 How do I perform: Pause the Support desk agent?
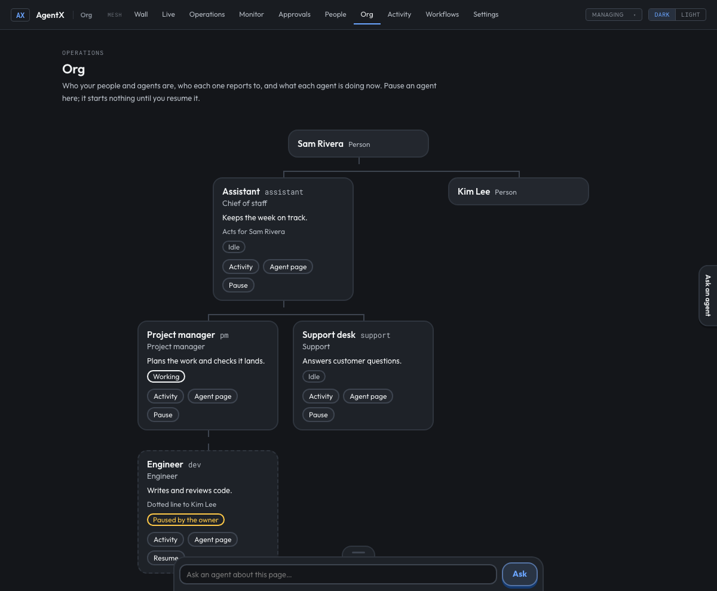click(318, 415)
